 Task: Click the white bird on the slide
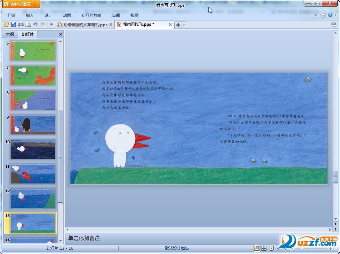pos(128,145)
